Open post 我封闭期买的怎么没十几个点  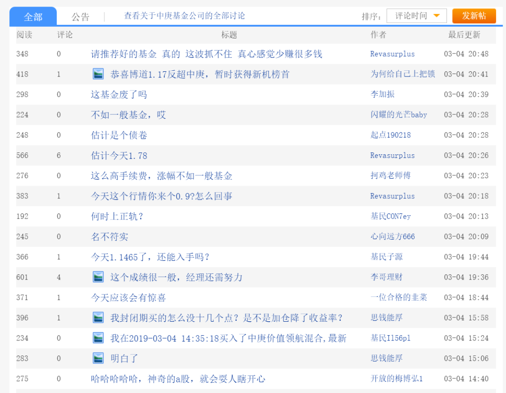pos(227,318)
